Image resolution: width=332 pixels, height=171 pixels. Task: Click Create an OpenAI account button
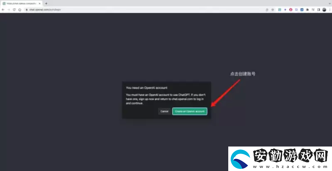click(190, 111)
